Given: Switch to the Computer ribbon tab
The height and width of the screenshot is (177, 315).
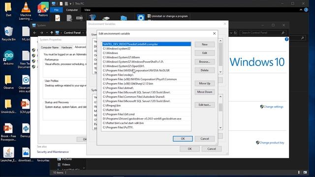Looking at the screenshot, I should [72, 10].
